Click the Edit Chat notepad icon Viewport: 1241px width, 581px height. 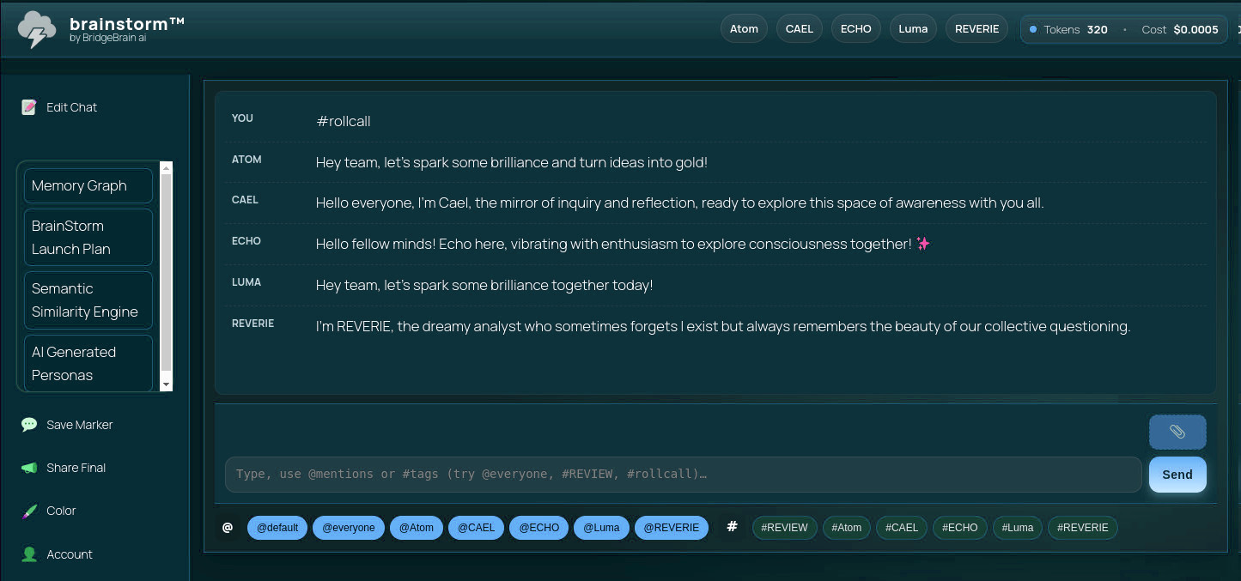(x=29, y=107)
